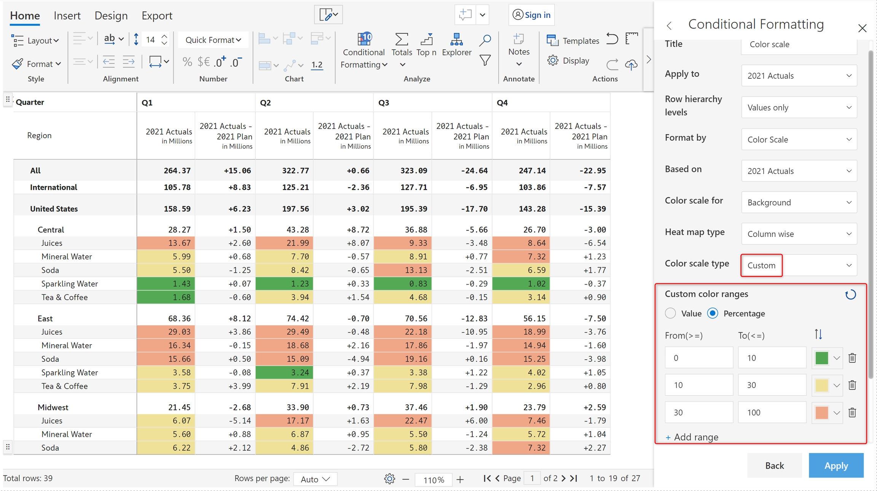Select the Percentage radio button
The width and height of the screenshot is (877, 491).
pyautogui.click(x=713, y=313)
